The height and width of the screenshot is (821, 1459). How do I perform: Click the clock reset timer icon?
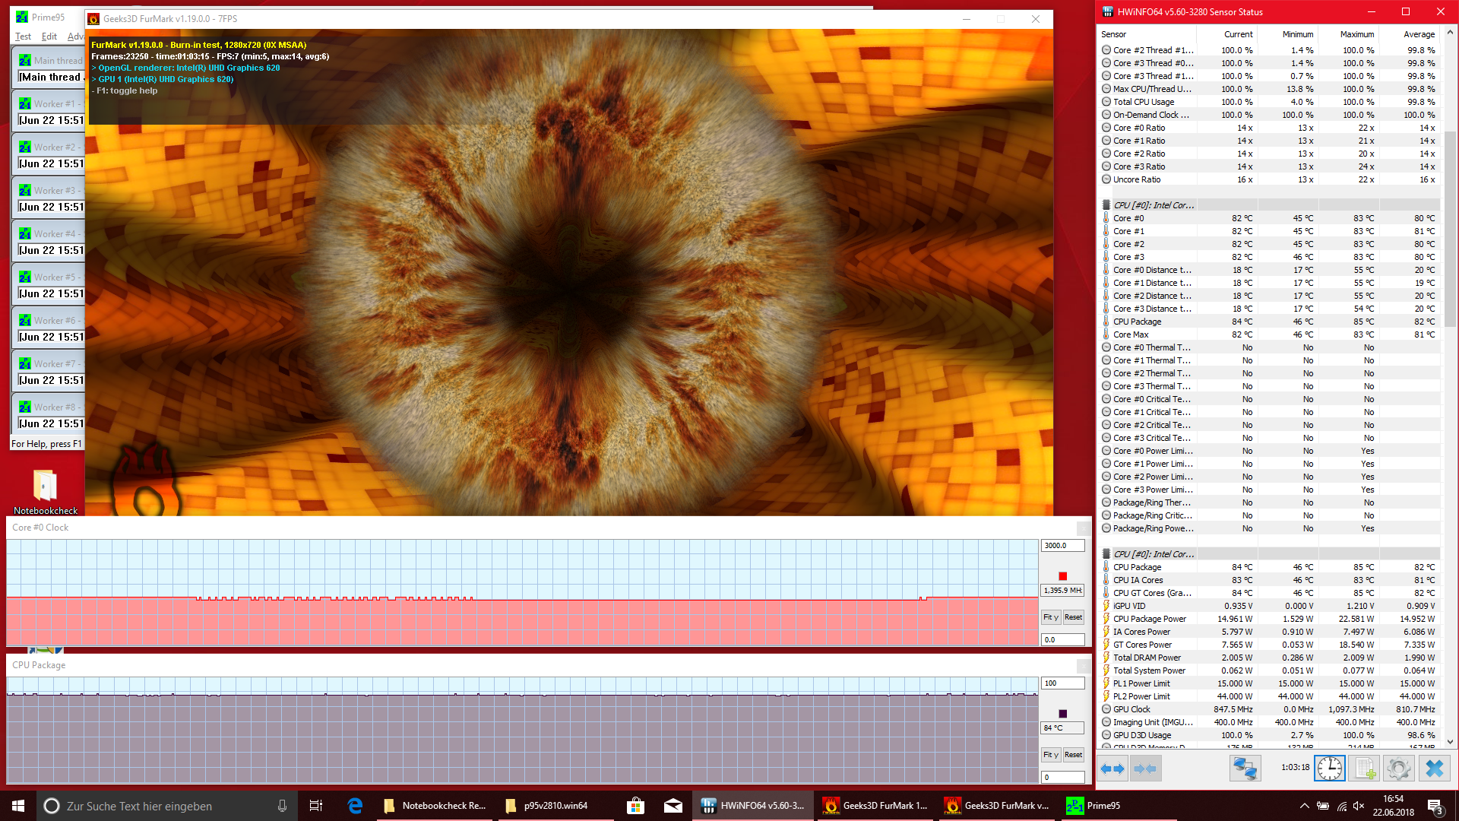pyautogui.click(x=1330, y=769)
